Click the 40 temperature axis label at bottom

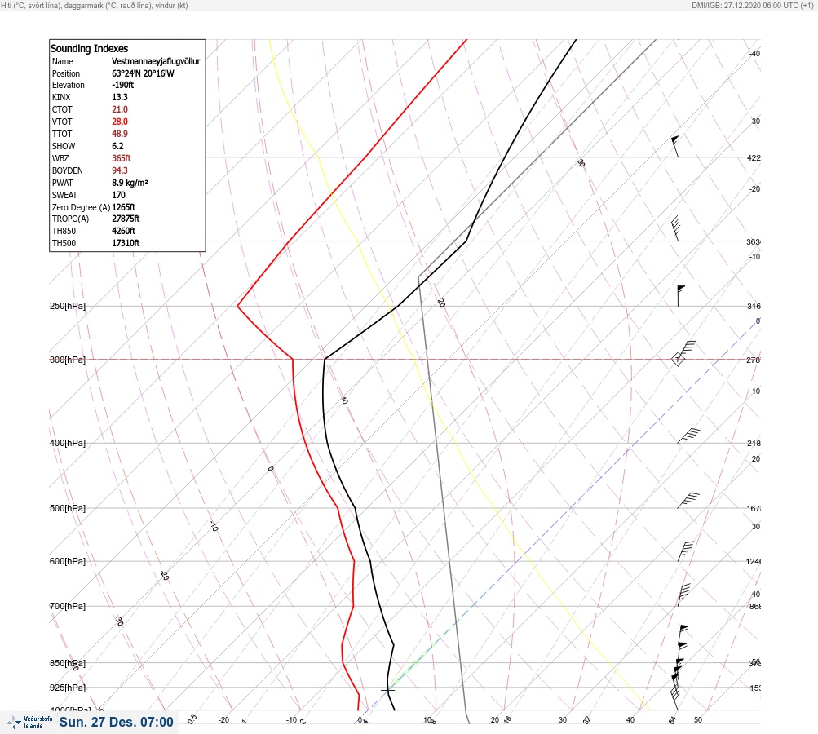630,720
